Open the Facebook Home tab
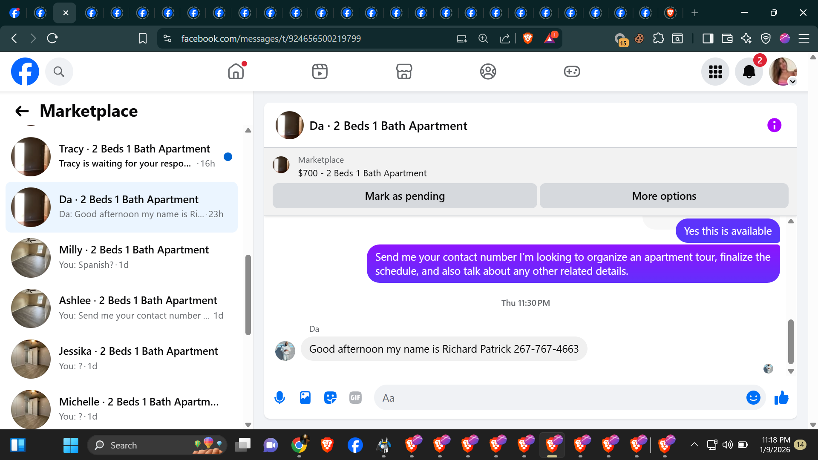 (x=236, y=72)
